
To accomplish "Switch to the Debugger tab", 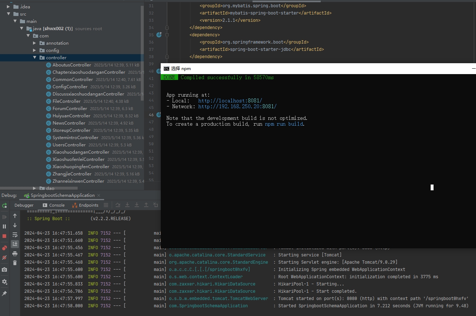I will pos(24,205).
